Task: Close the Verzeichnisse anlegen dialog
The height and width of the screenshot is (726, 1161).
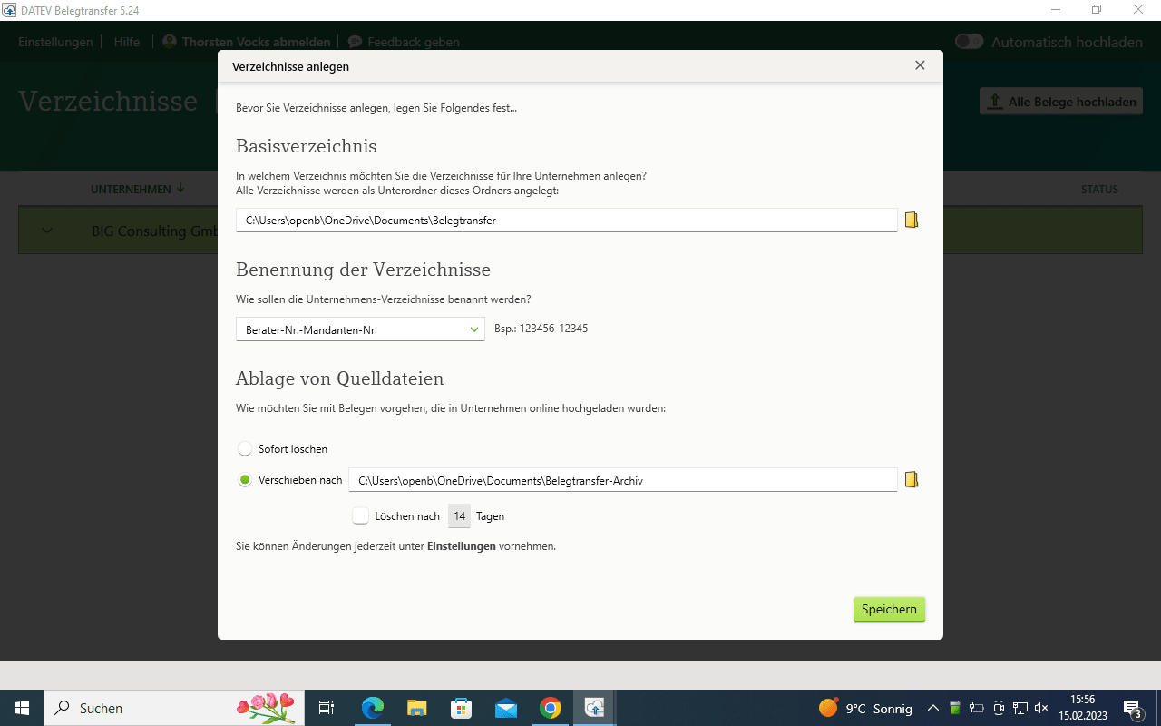Action: pos(920,65)
